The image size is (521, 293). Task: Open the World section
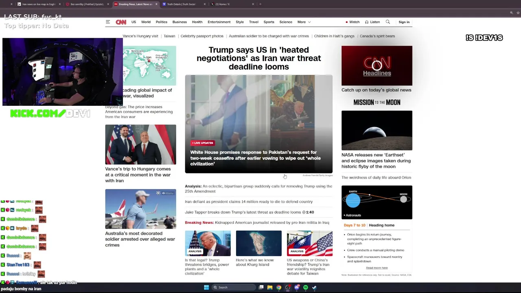[146, 22]
